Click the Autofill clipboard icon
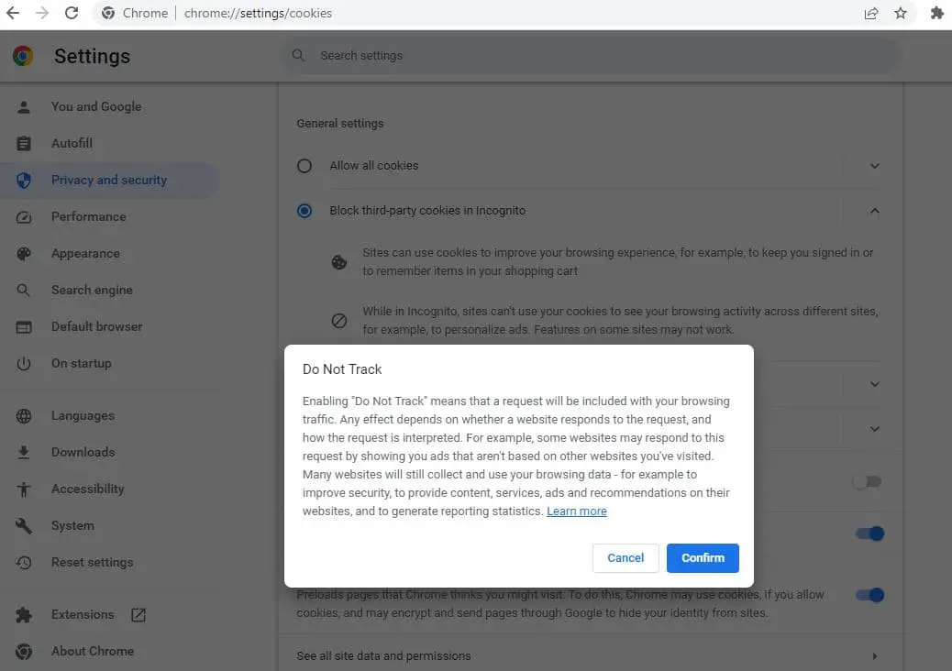This screenshot has width=952, height=671. click(x=24, y=143)
